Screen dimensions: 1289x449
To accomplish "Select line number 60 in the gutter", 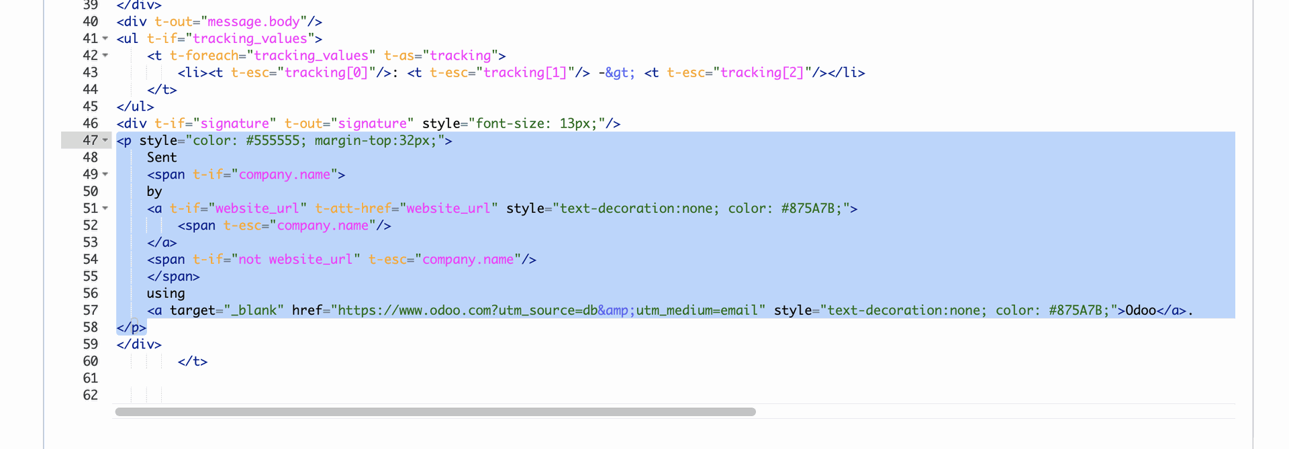I will (91, 361).
